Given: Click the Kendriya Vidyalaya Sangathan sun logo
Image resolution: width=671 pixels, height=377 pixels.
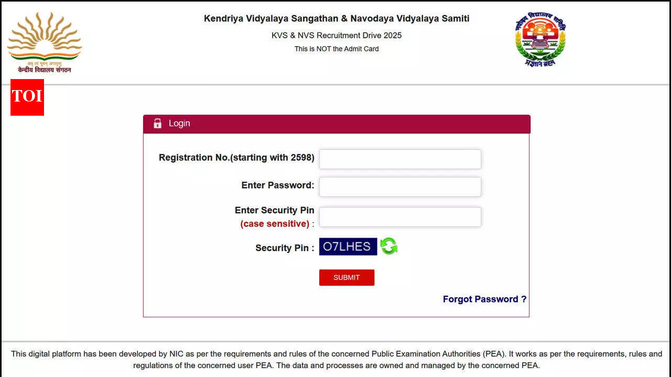Looking at the screenshot, I should (44, 42).
